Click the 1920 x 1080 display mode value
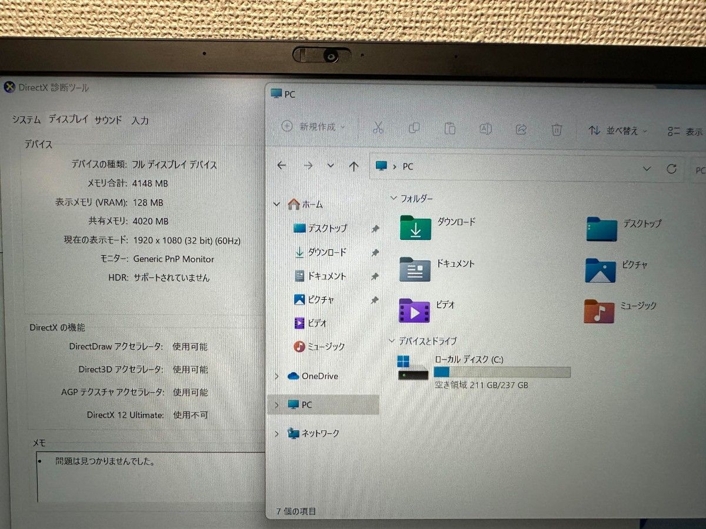The height and width of the screenshot is (529, 706). (x=187, y=240)
